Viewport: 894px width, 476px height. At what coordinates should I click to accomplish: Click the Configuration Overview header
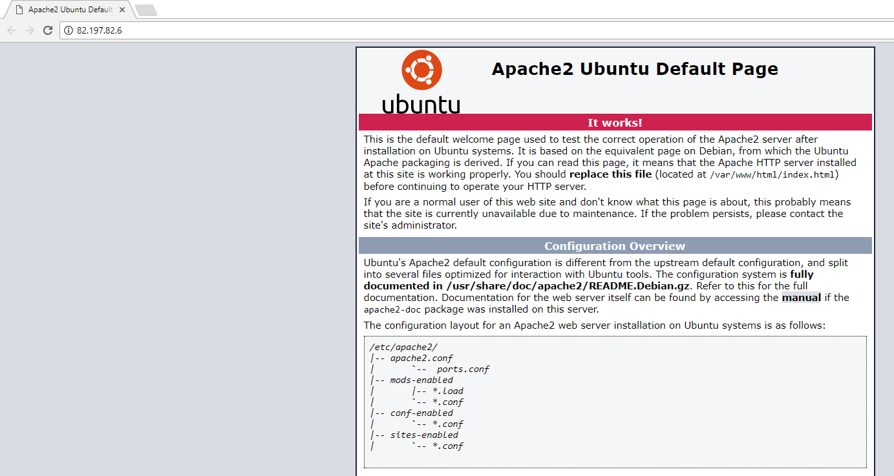615,246
